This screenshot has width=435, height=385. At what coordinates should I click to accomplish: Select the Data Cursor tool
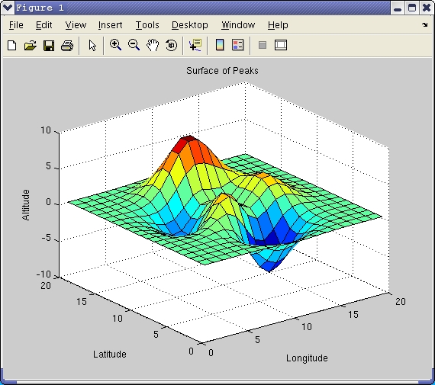[x=195, y=45]
